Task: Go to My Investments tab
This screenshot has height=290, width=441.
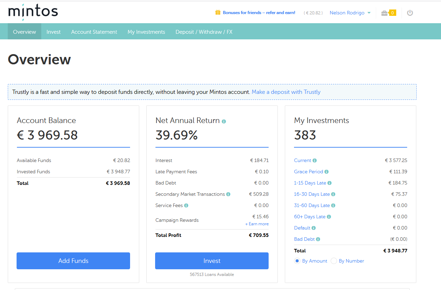Action: click(146, 32)
